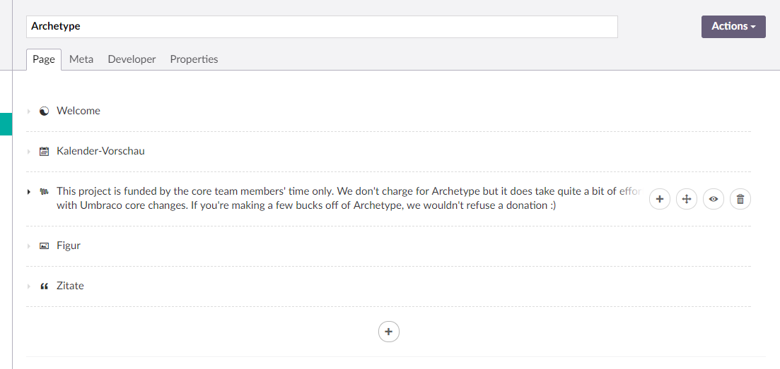Open the Actions dropdown
Viewport: 780px width, 369px height.
[733, 26]
